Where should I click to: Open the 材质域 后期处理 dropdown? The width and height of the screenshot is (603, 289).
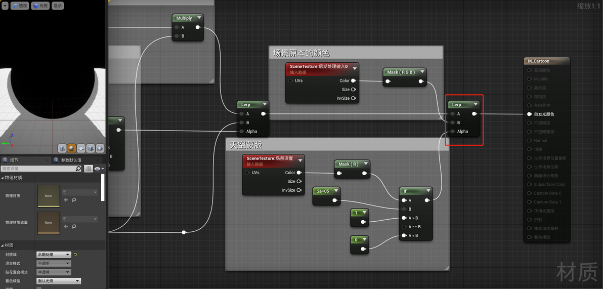(54, 255)
